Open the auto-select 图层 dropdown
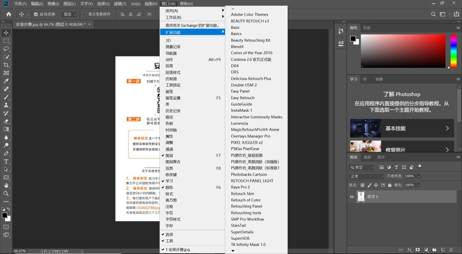462x254 pixels. pos(70,14)
